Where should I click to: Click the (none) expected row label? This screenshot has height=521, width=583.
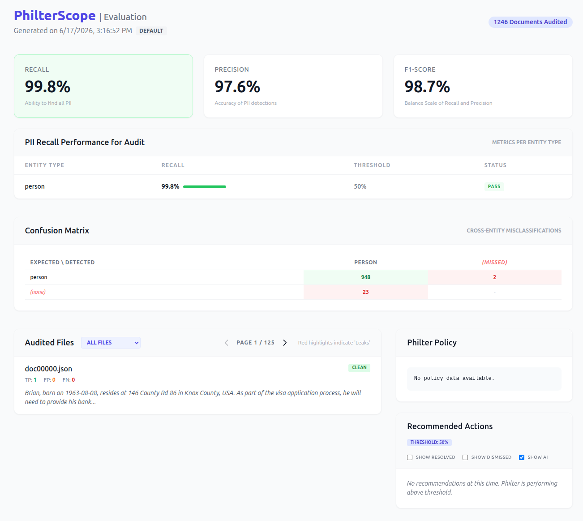[38, 292]
